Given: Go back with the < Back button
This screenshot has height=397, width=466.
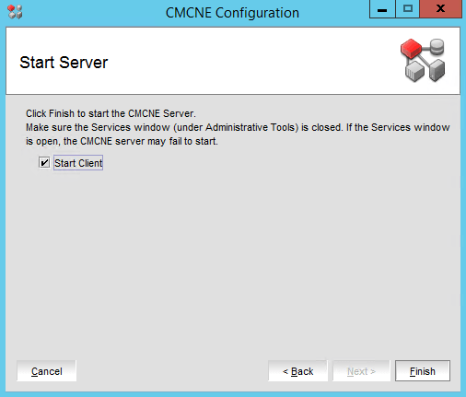Looking at the screenshot, I should (297, 371).
